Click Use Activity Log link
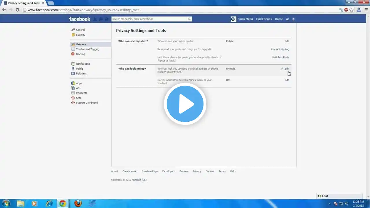 [x=280, y=49]
